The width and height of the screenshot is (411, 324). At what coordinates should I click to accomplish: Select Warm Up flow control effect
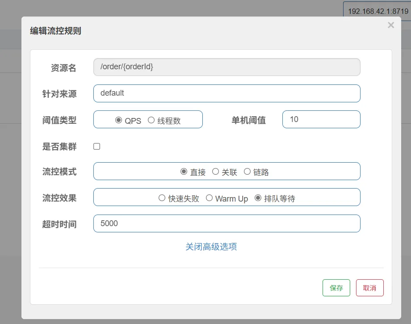[209, 198]
